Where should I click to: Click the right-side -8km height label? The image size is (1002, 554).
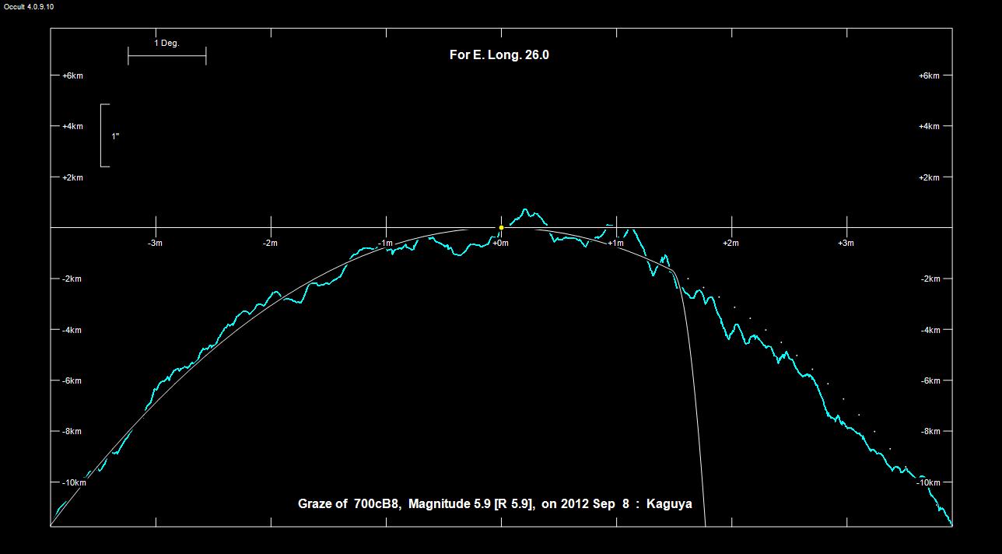coord(929,432)
